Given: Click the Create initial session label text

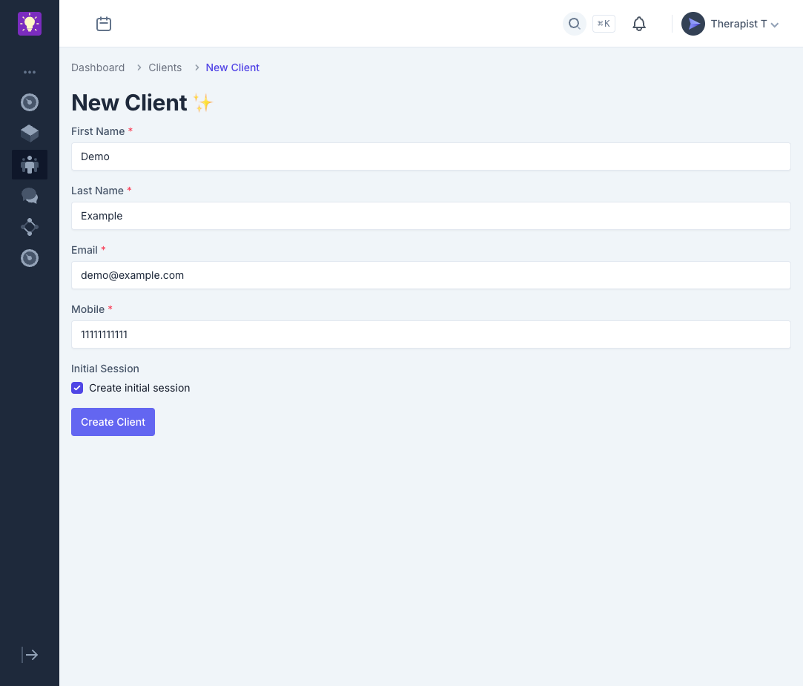Looking at the screenshot, I should (x=139, y=389).
